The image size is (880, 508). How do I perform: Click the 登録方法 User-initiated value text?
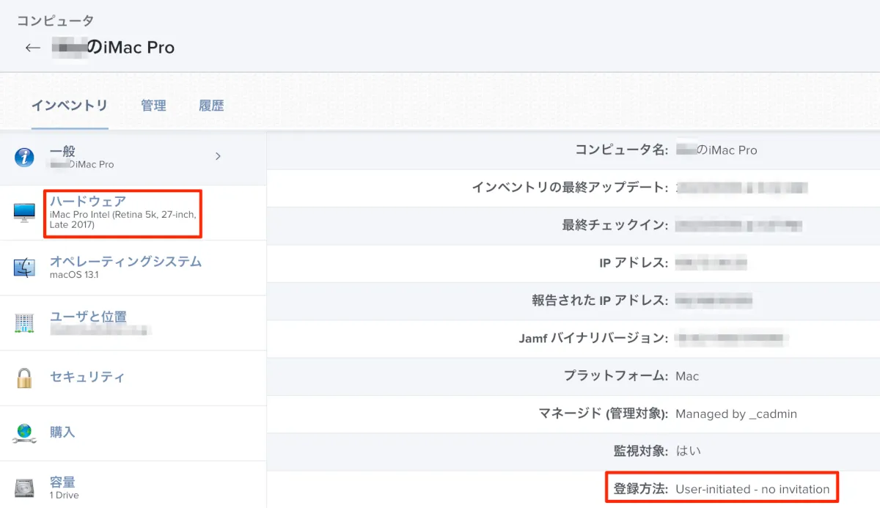coord(752,489)
